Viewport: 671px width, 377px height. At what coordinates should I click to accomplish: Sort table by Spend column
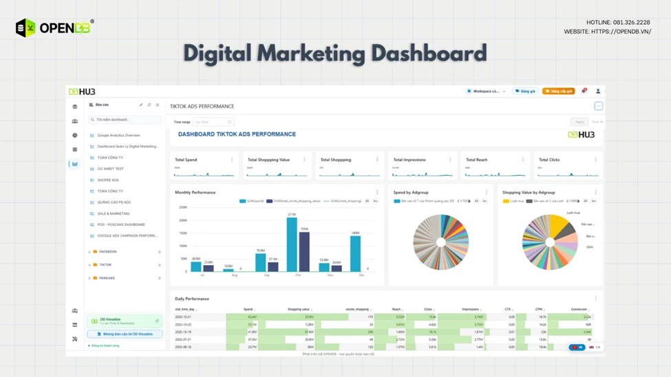click(249, 310)
